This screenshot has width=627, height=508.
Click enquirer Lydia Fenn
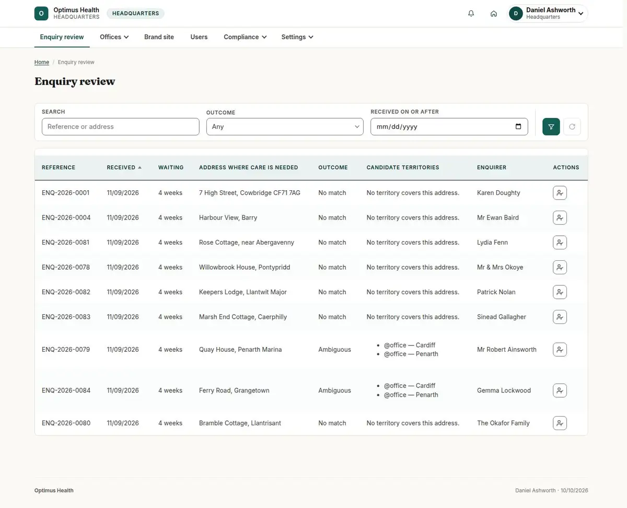click(492, 243)
